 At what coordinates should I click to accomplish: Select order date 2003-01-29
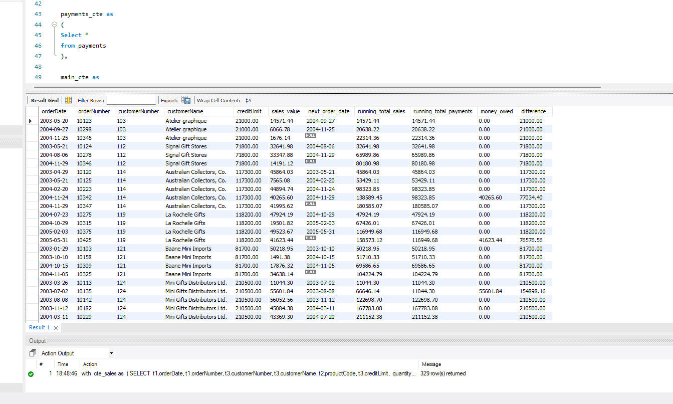point(55,249)
